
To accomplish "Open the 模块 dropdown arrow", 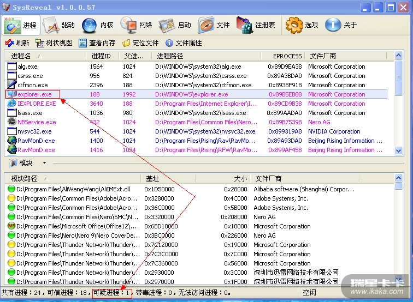I will pos(44,162).
